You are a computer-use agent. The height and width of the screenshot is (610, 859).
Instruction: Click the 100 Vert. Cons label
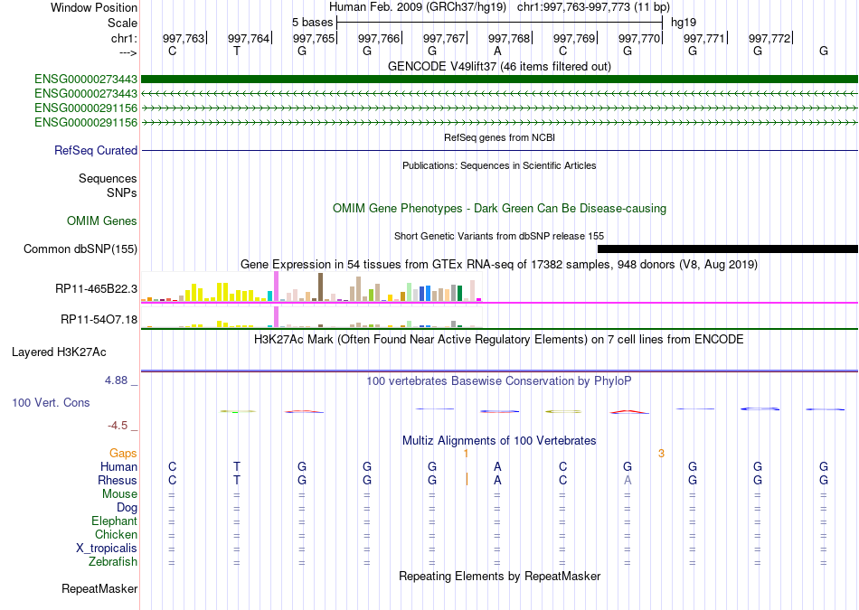51,403
